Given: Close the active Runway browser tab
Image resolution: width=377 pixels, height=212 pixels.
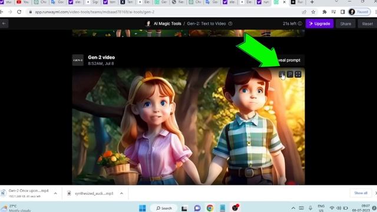Looking at the screenshot, I should (284, 2).
